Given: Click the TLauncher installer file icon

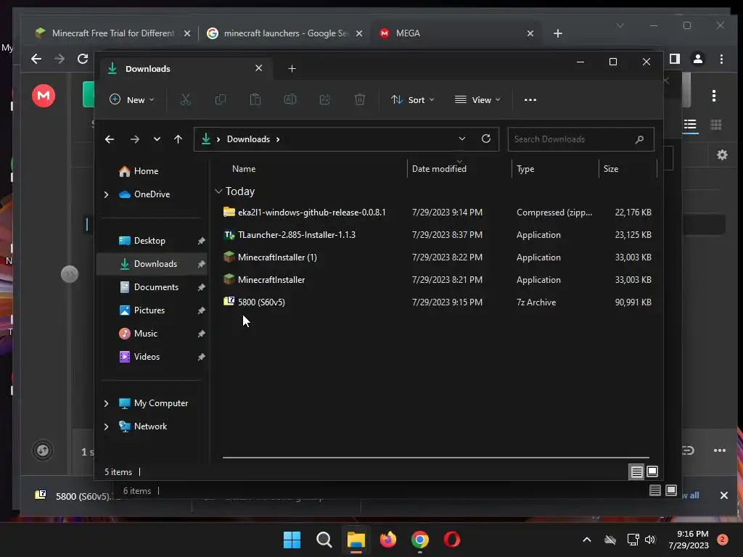Looking at the screenshot, I should (x=229, y=234).
